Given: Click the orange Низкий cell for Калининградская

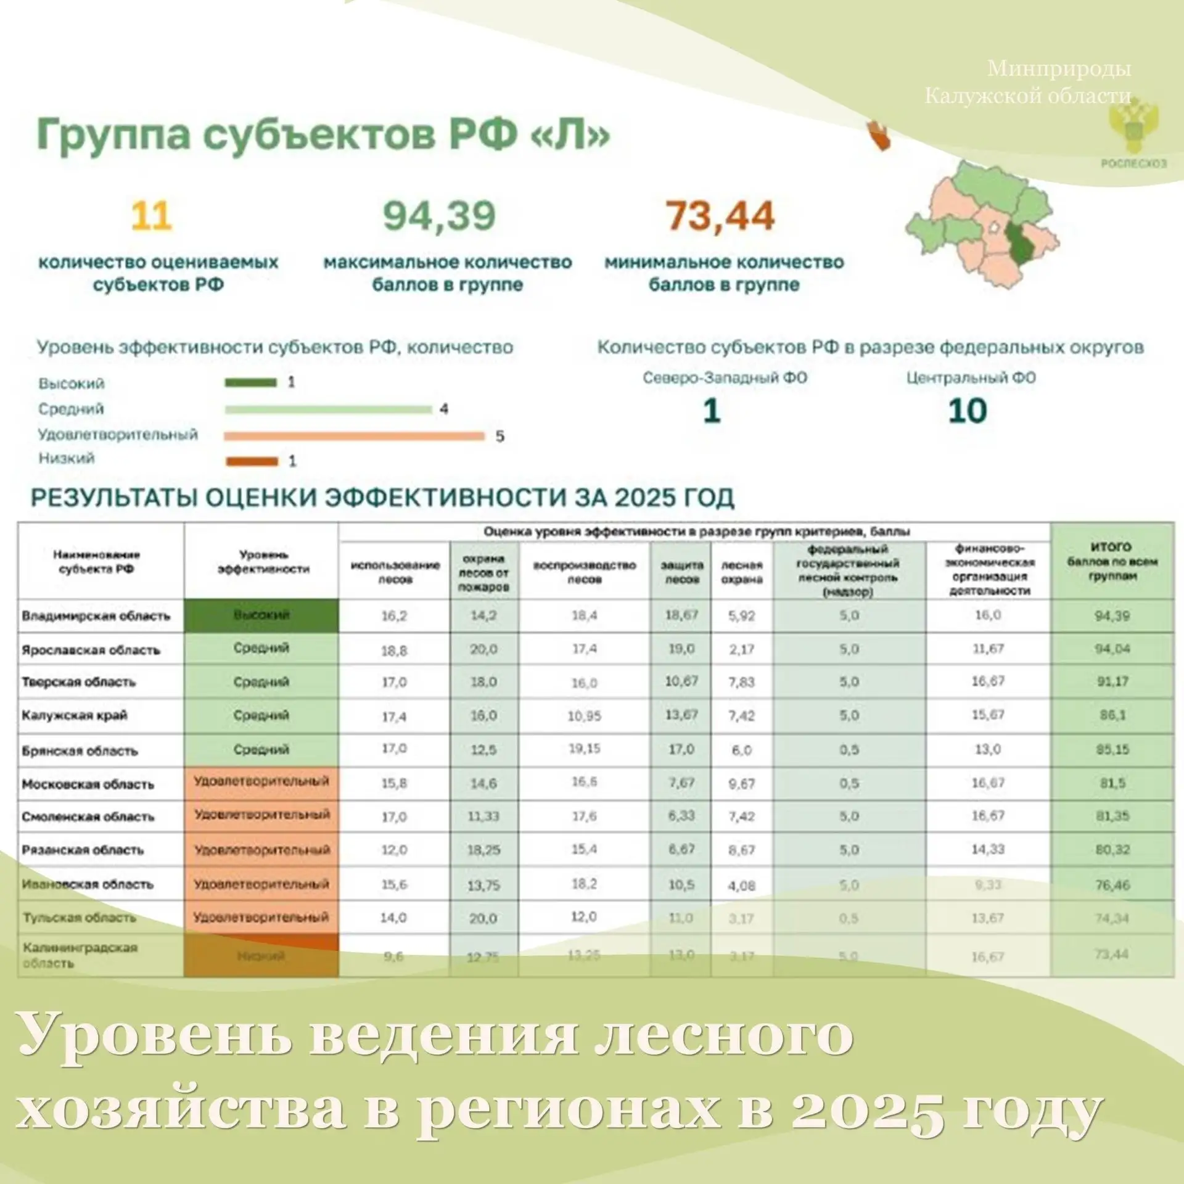Looking at the screenshot, I should tap(261, 956).
